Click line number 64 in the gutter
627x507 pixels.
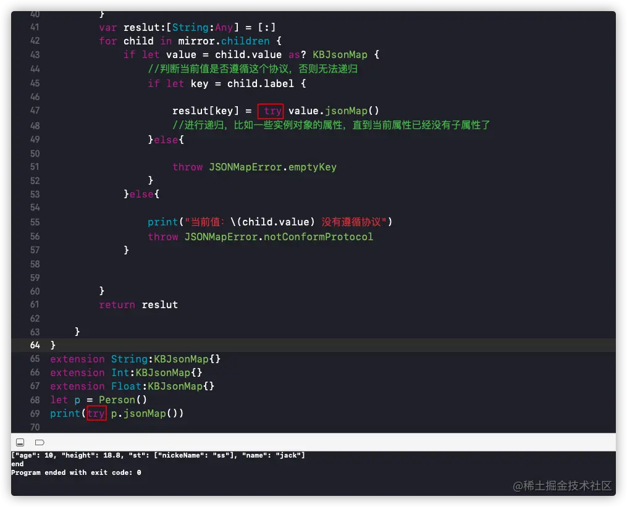click(x=35, y=345)
